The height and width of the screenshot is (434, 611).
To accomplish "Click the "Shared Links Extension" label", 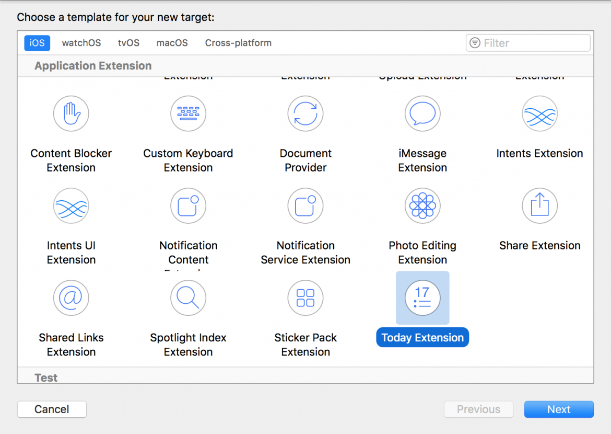I will point(71,345).
